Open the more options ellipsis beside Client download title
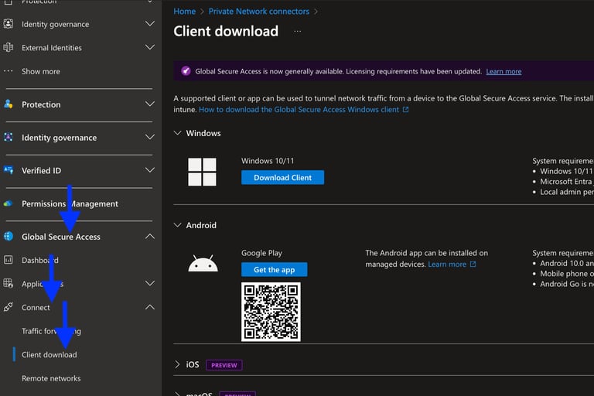The image size is (594, 396). click(297, 32)
